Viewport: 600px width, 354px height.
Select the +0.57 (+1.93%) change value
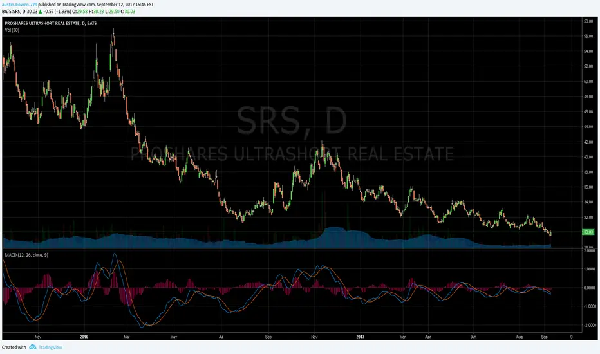[57, 12]
